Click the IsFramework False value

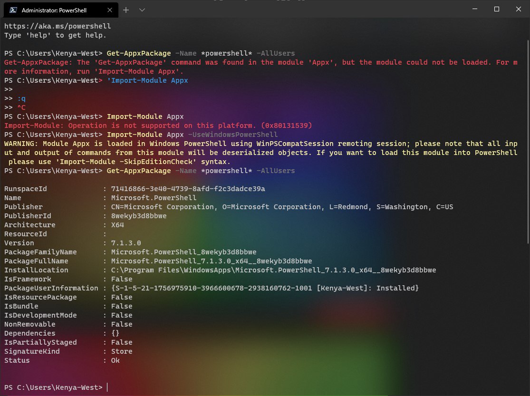tap(122, 279)
